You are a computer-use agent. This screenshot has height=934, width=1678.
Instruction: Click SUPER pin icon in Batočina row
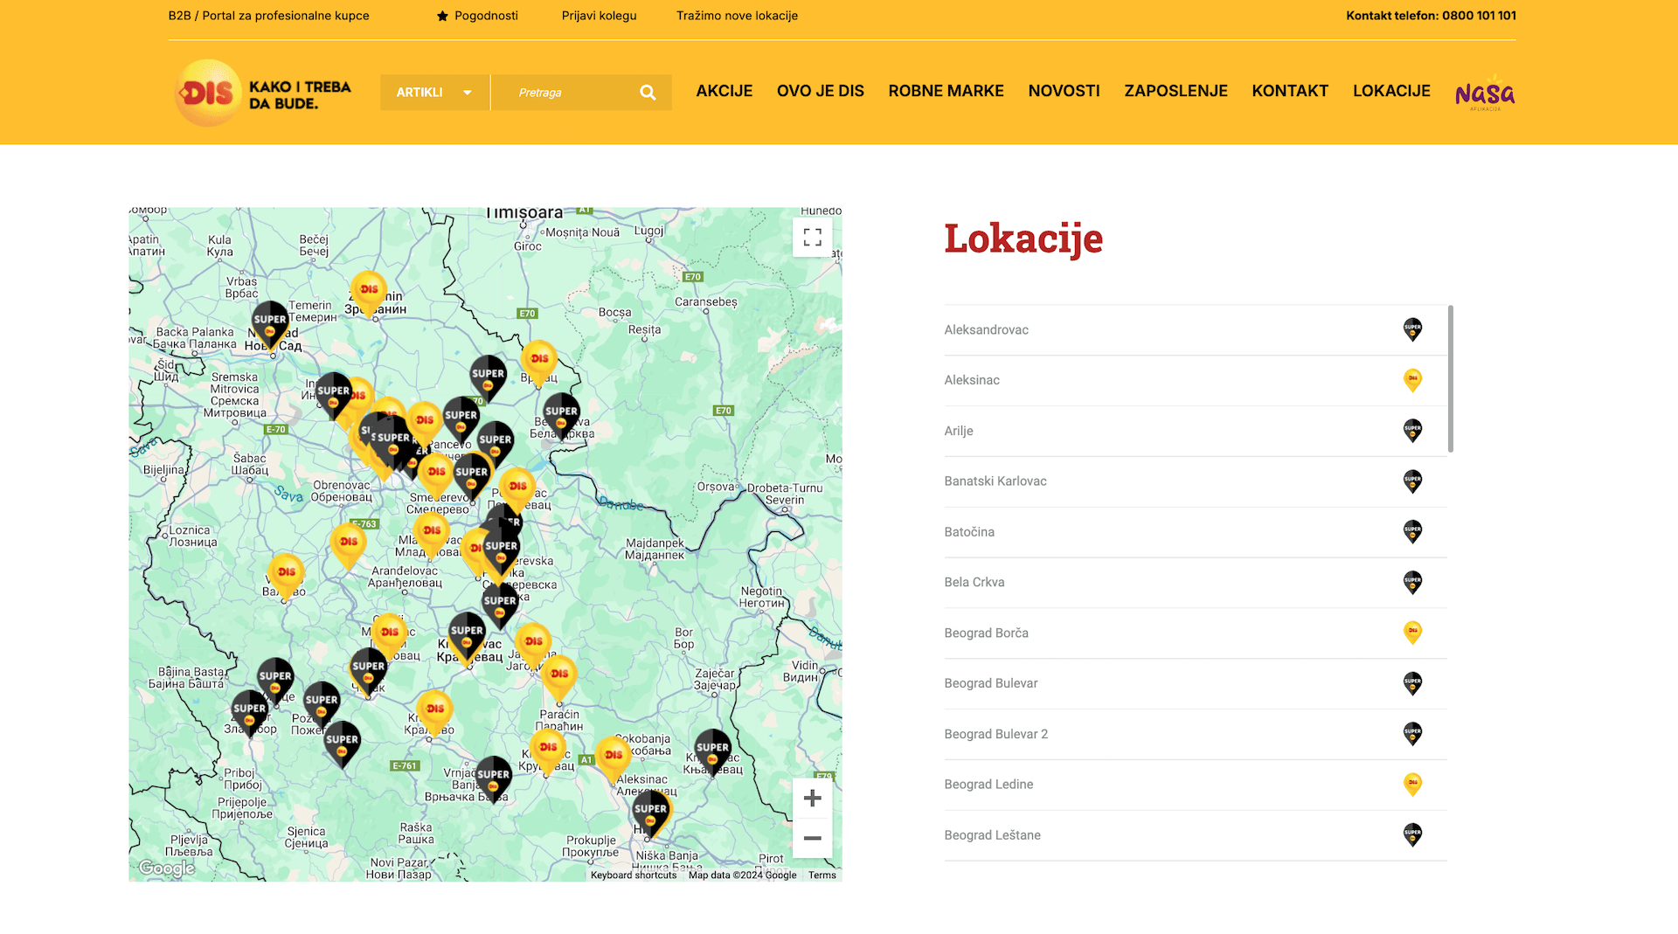click(1412, 531)
